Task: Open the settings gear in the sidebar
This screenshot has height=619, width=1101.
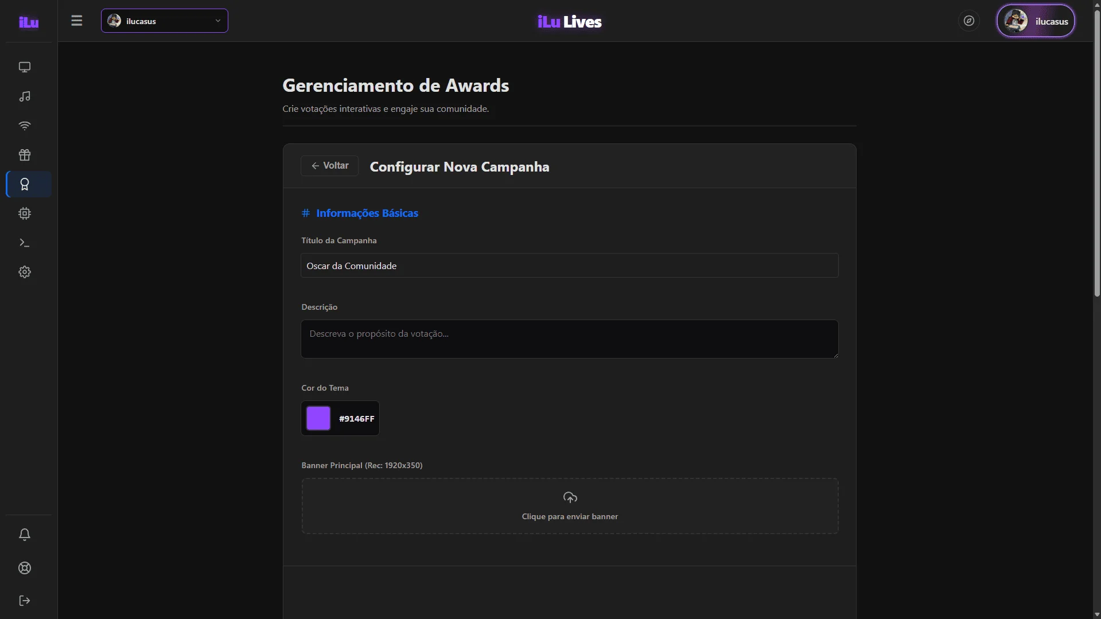Action: point(25,272)
